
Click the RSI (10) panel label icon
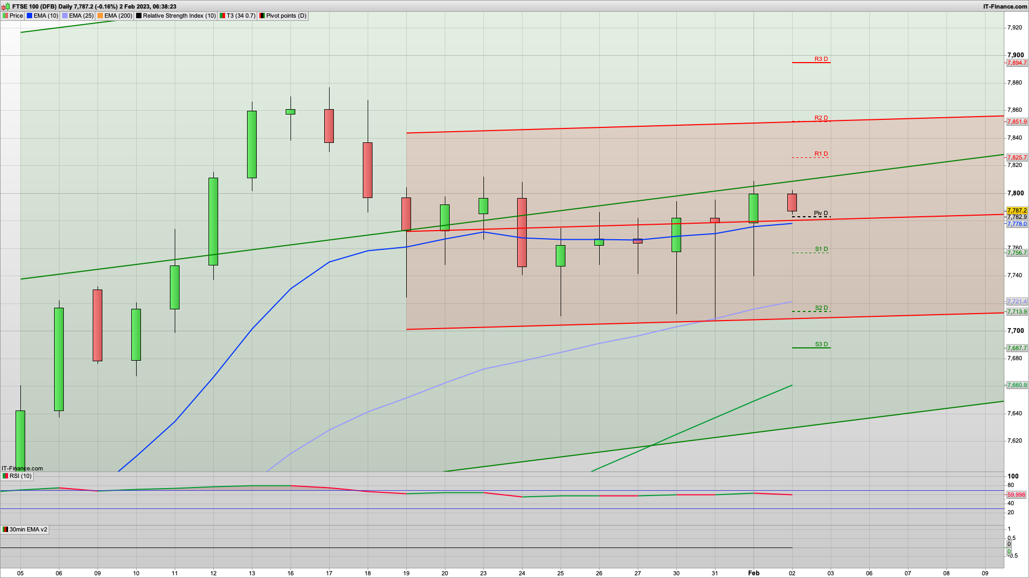tap(5, 476)
